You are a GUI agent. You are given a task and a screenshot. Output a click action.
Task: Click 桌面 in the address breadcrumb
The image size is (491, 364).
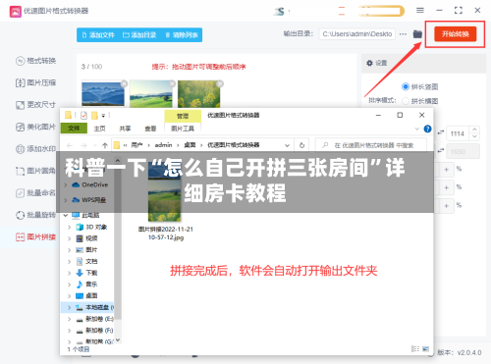pyautogui.click(x=190, y=145)
